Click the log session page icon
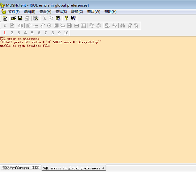This screenshot has width=196, height=172. pos(12,26)
